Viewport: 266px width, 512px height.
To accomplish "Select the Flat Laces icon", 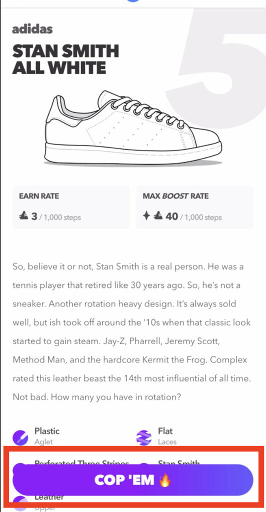I will click(144, 436).
